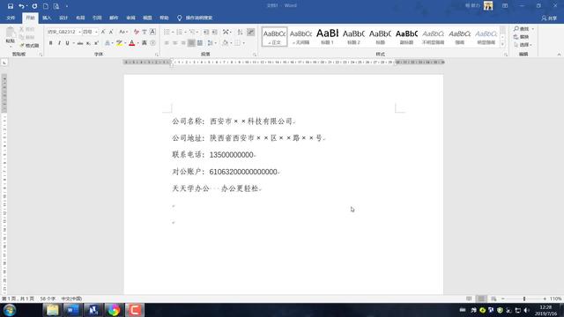Set font color red A
Viewport: 564px width, 317px height.
[x=132, y=43]
